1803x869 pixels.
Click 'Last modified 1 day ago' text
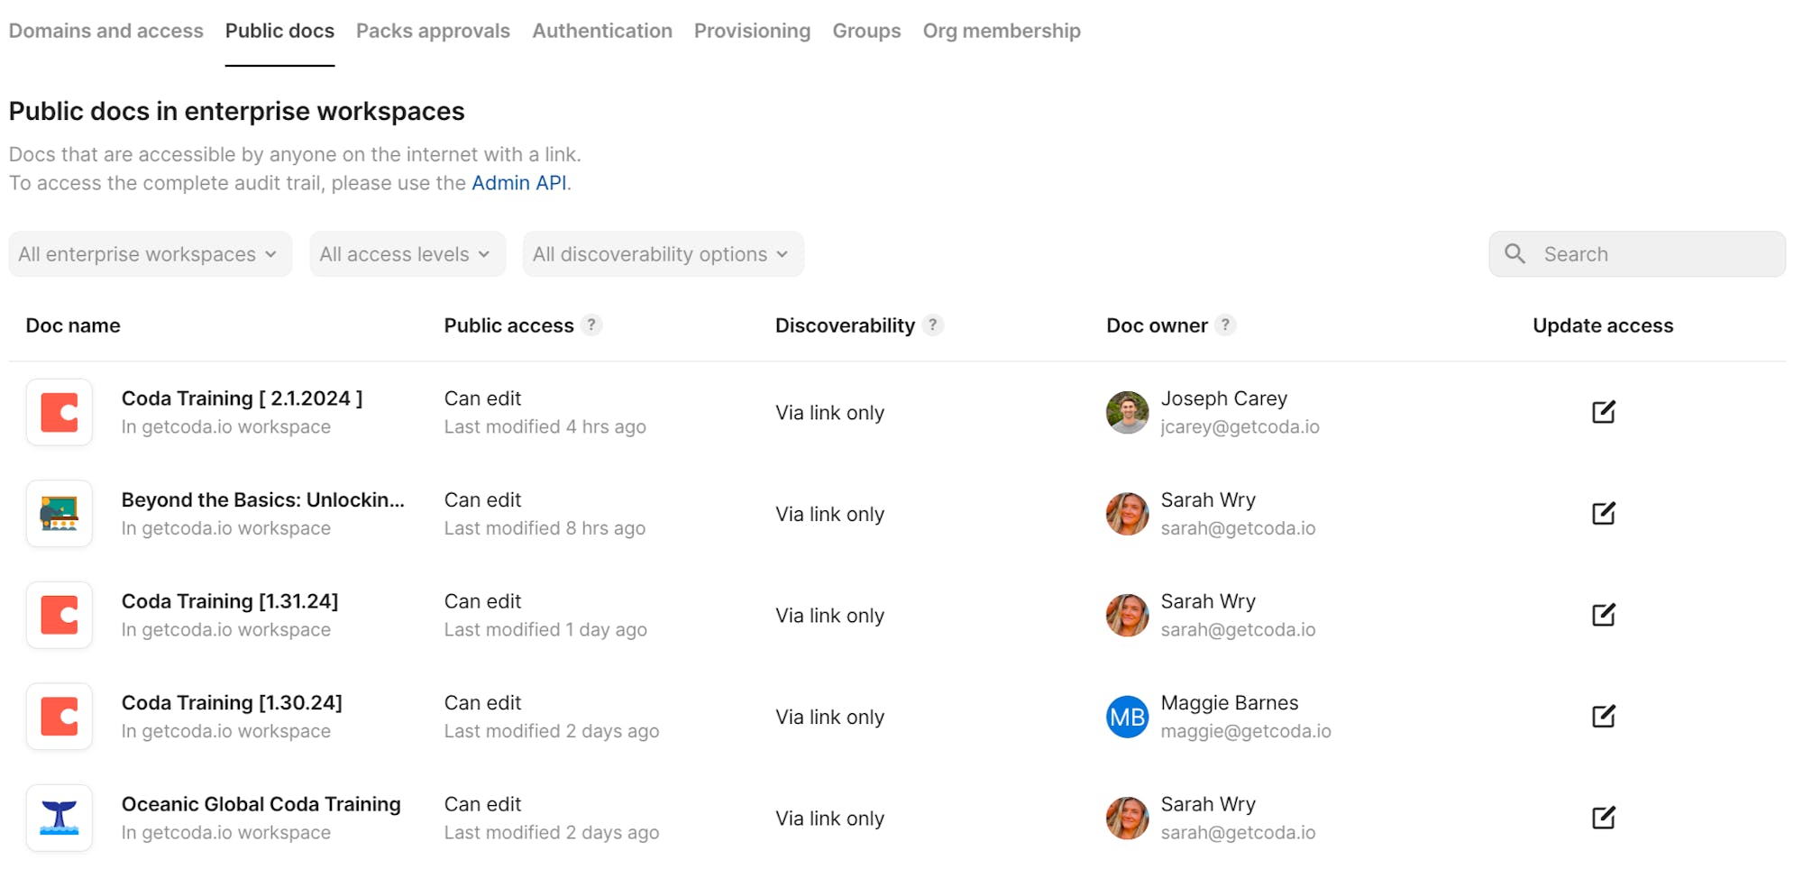pos(545,630)
